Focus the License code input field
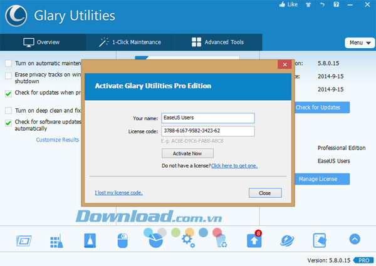The image size is (376, 266). [x=208, y=131]
